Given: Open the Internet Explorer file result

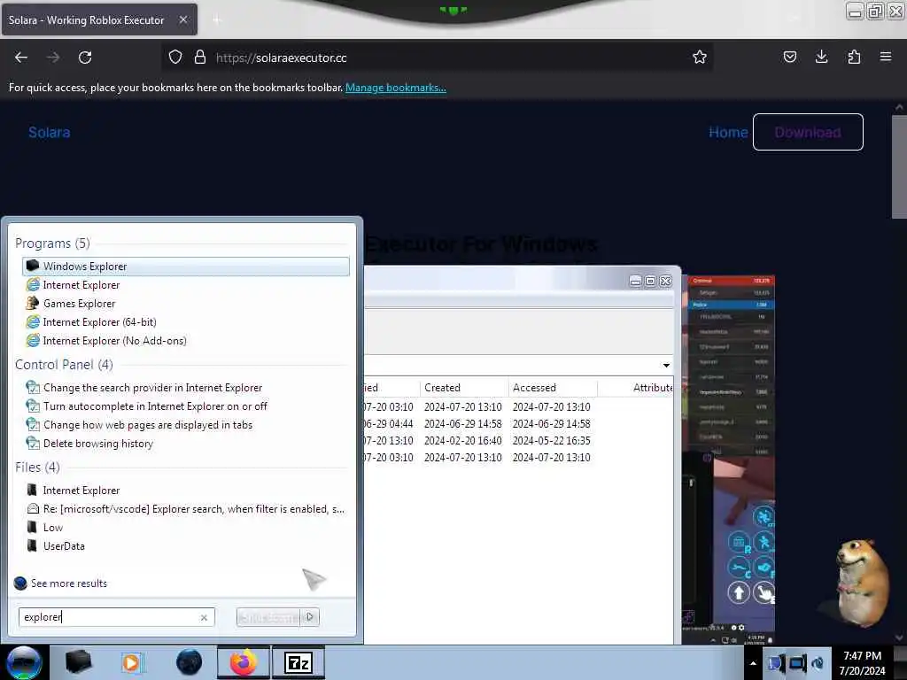Looking at the screenshot, I should (x=186, y=491).
